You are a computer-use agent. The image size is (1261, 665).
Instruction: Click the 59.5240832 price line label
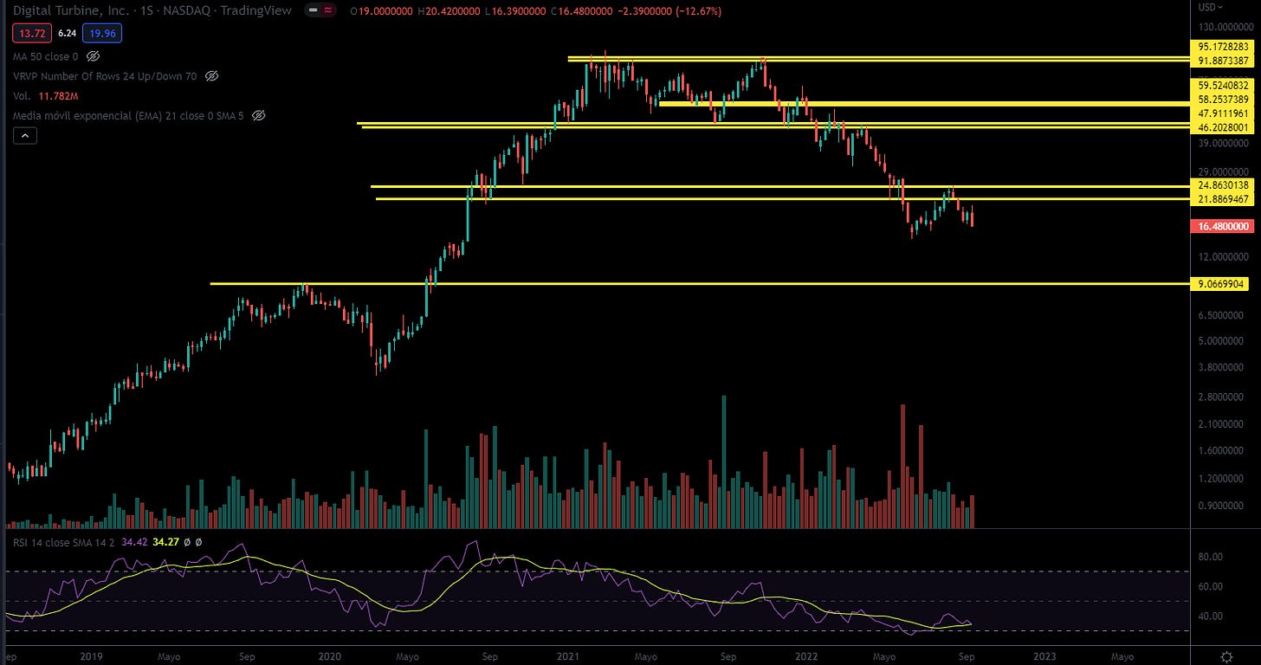point(1223,86)
